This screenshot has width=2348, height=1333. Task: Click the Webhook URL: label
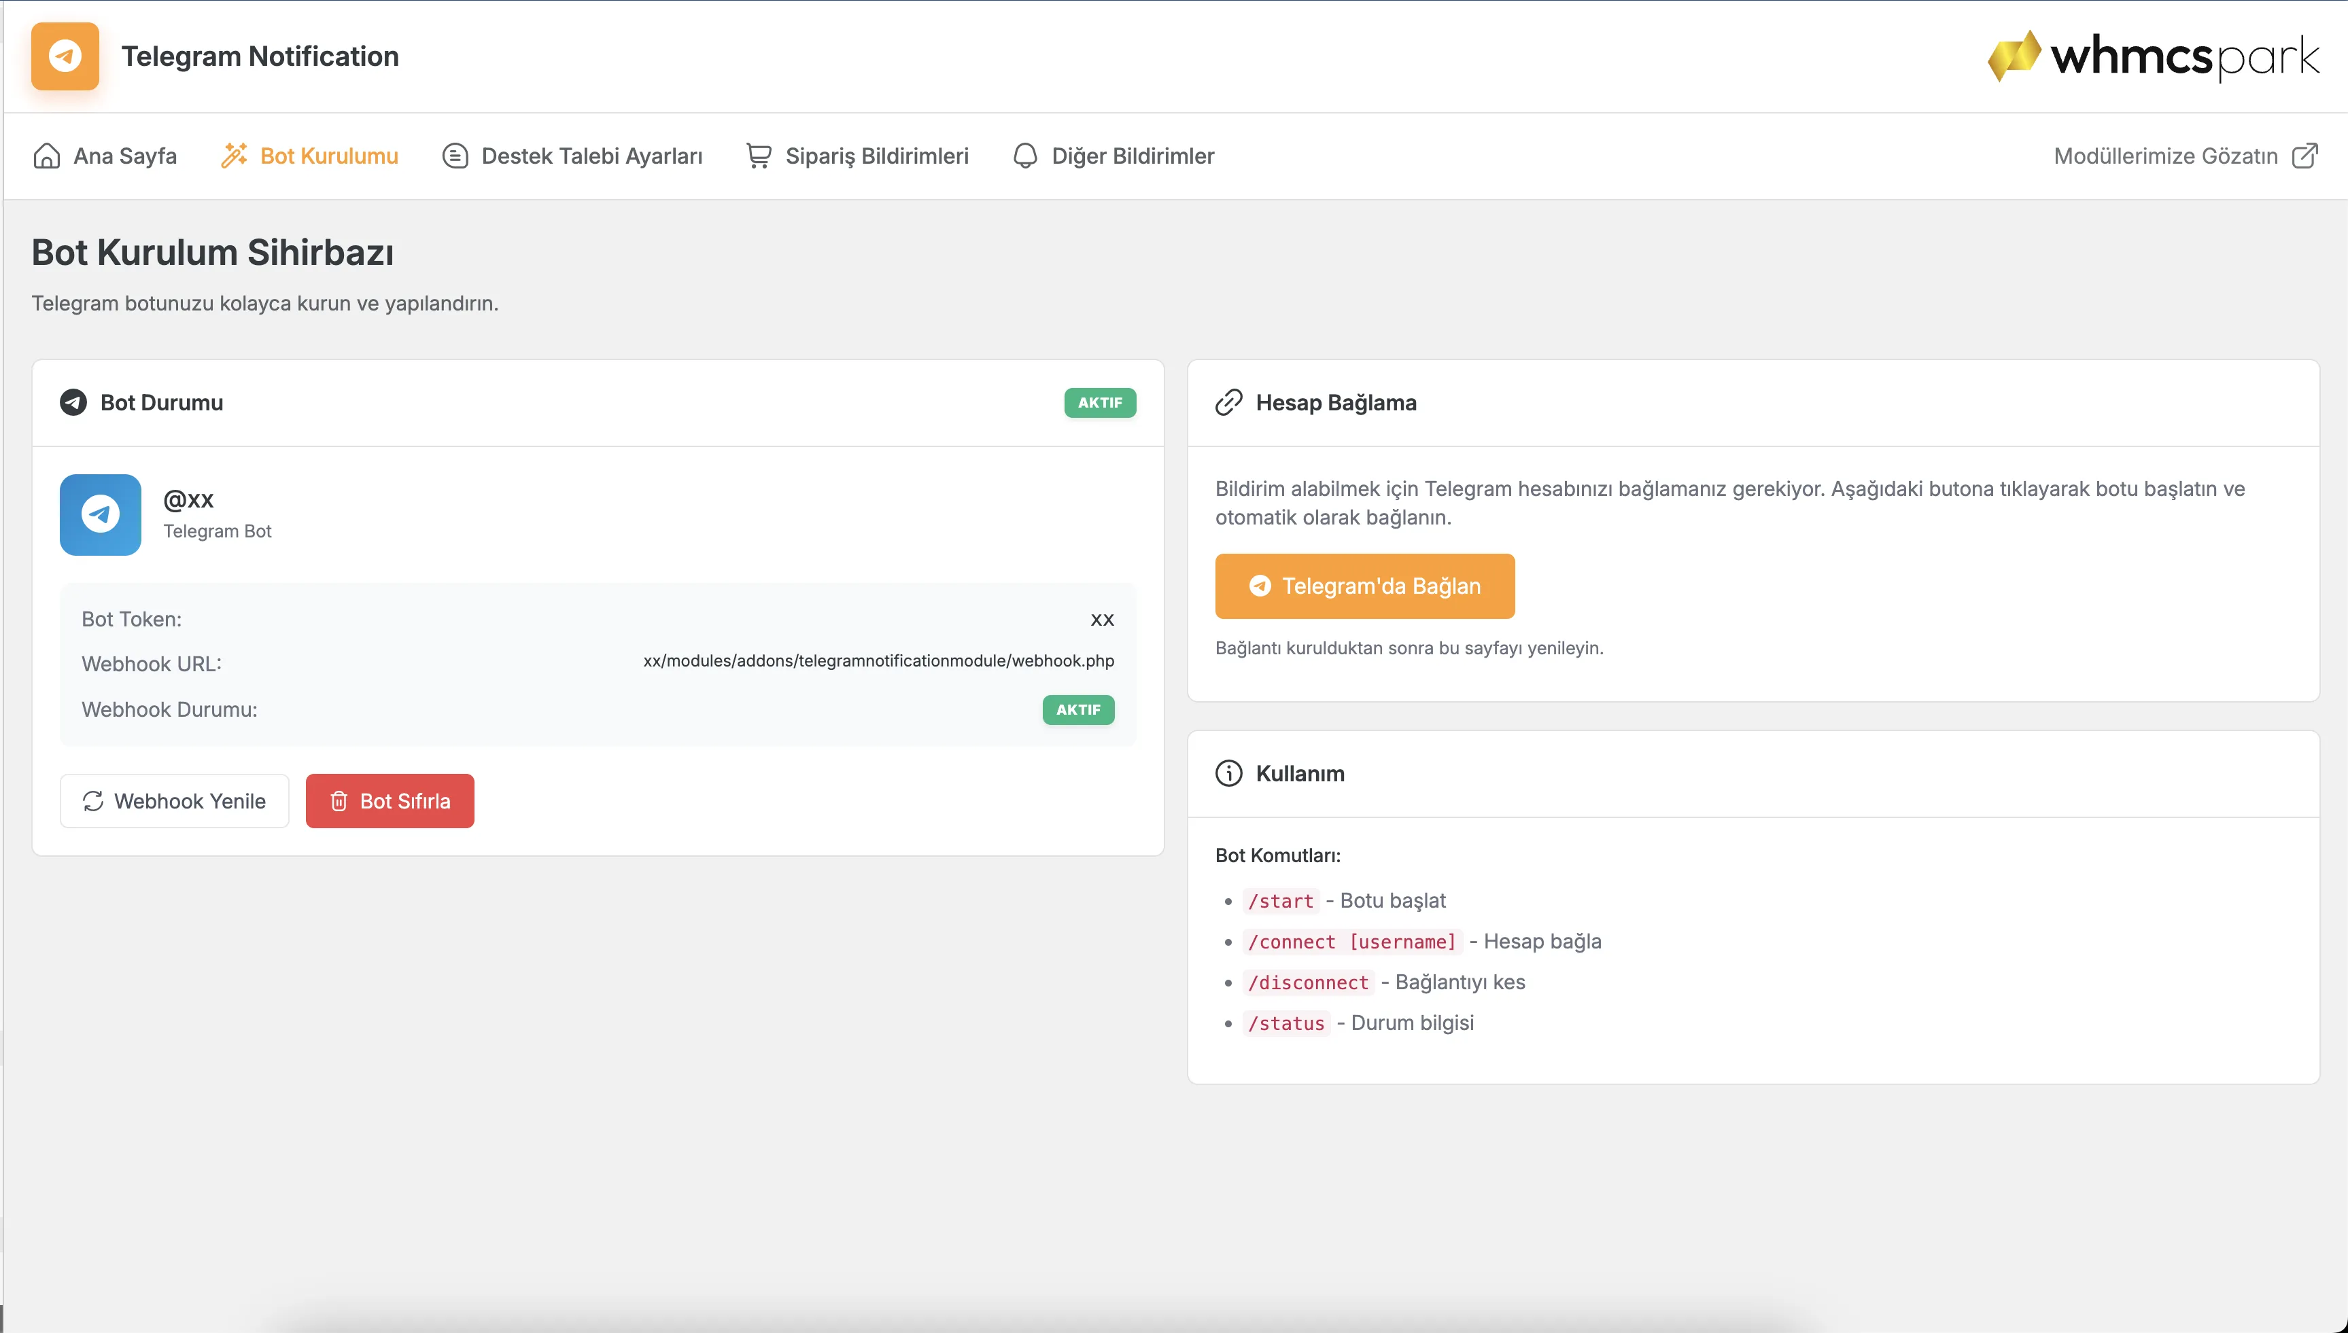coord(151,664)
